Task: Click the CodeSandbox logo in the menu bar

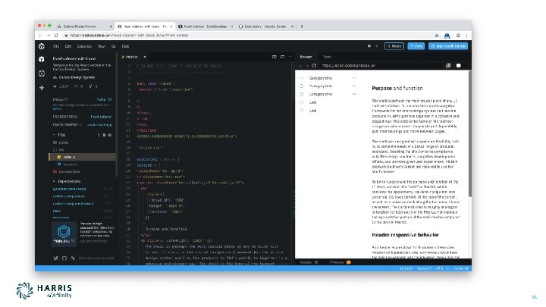Action: [42, 46]
